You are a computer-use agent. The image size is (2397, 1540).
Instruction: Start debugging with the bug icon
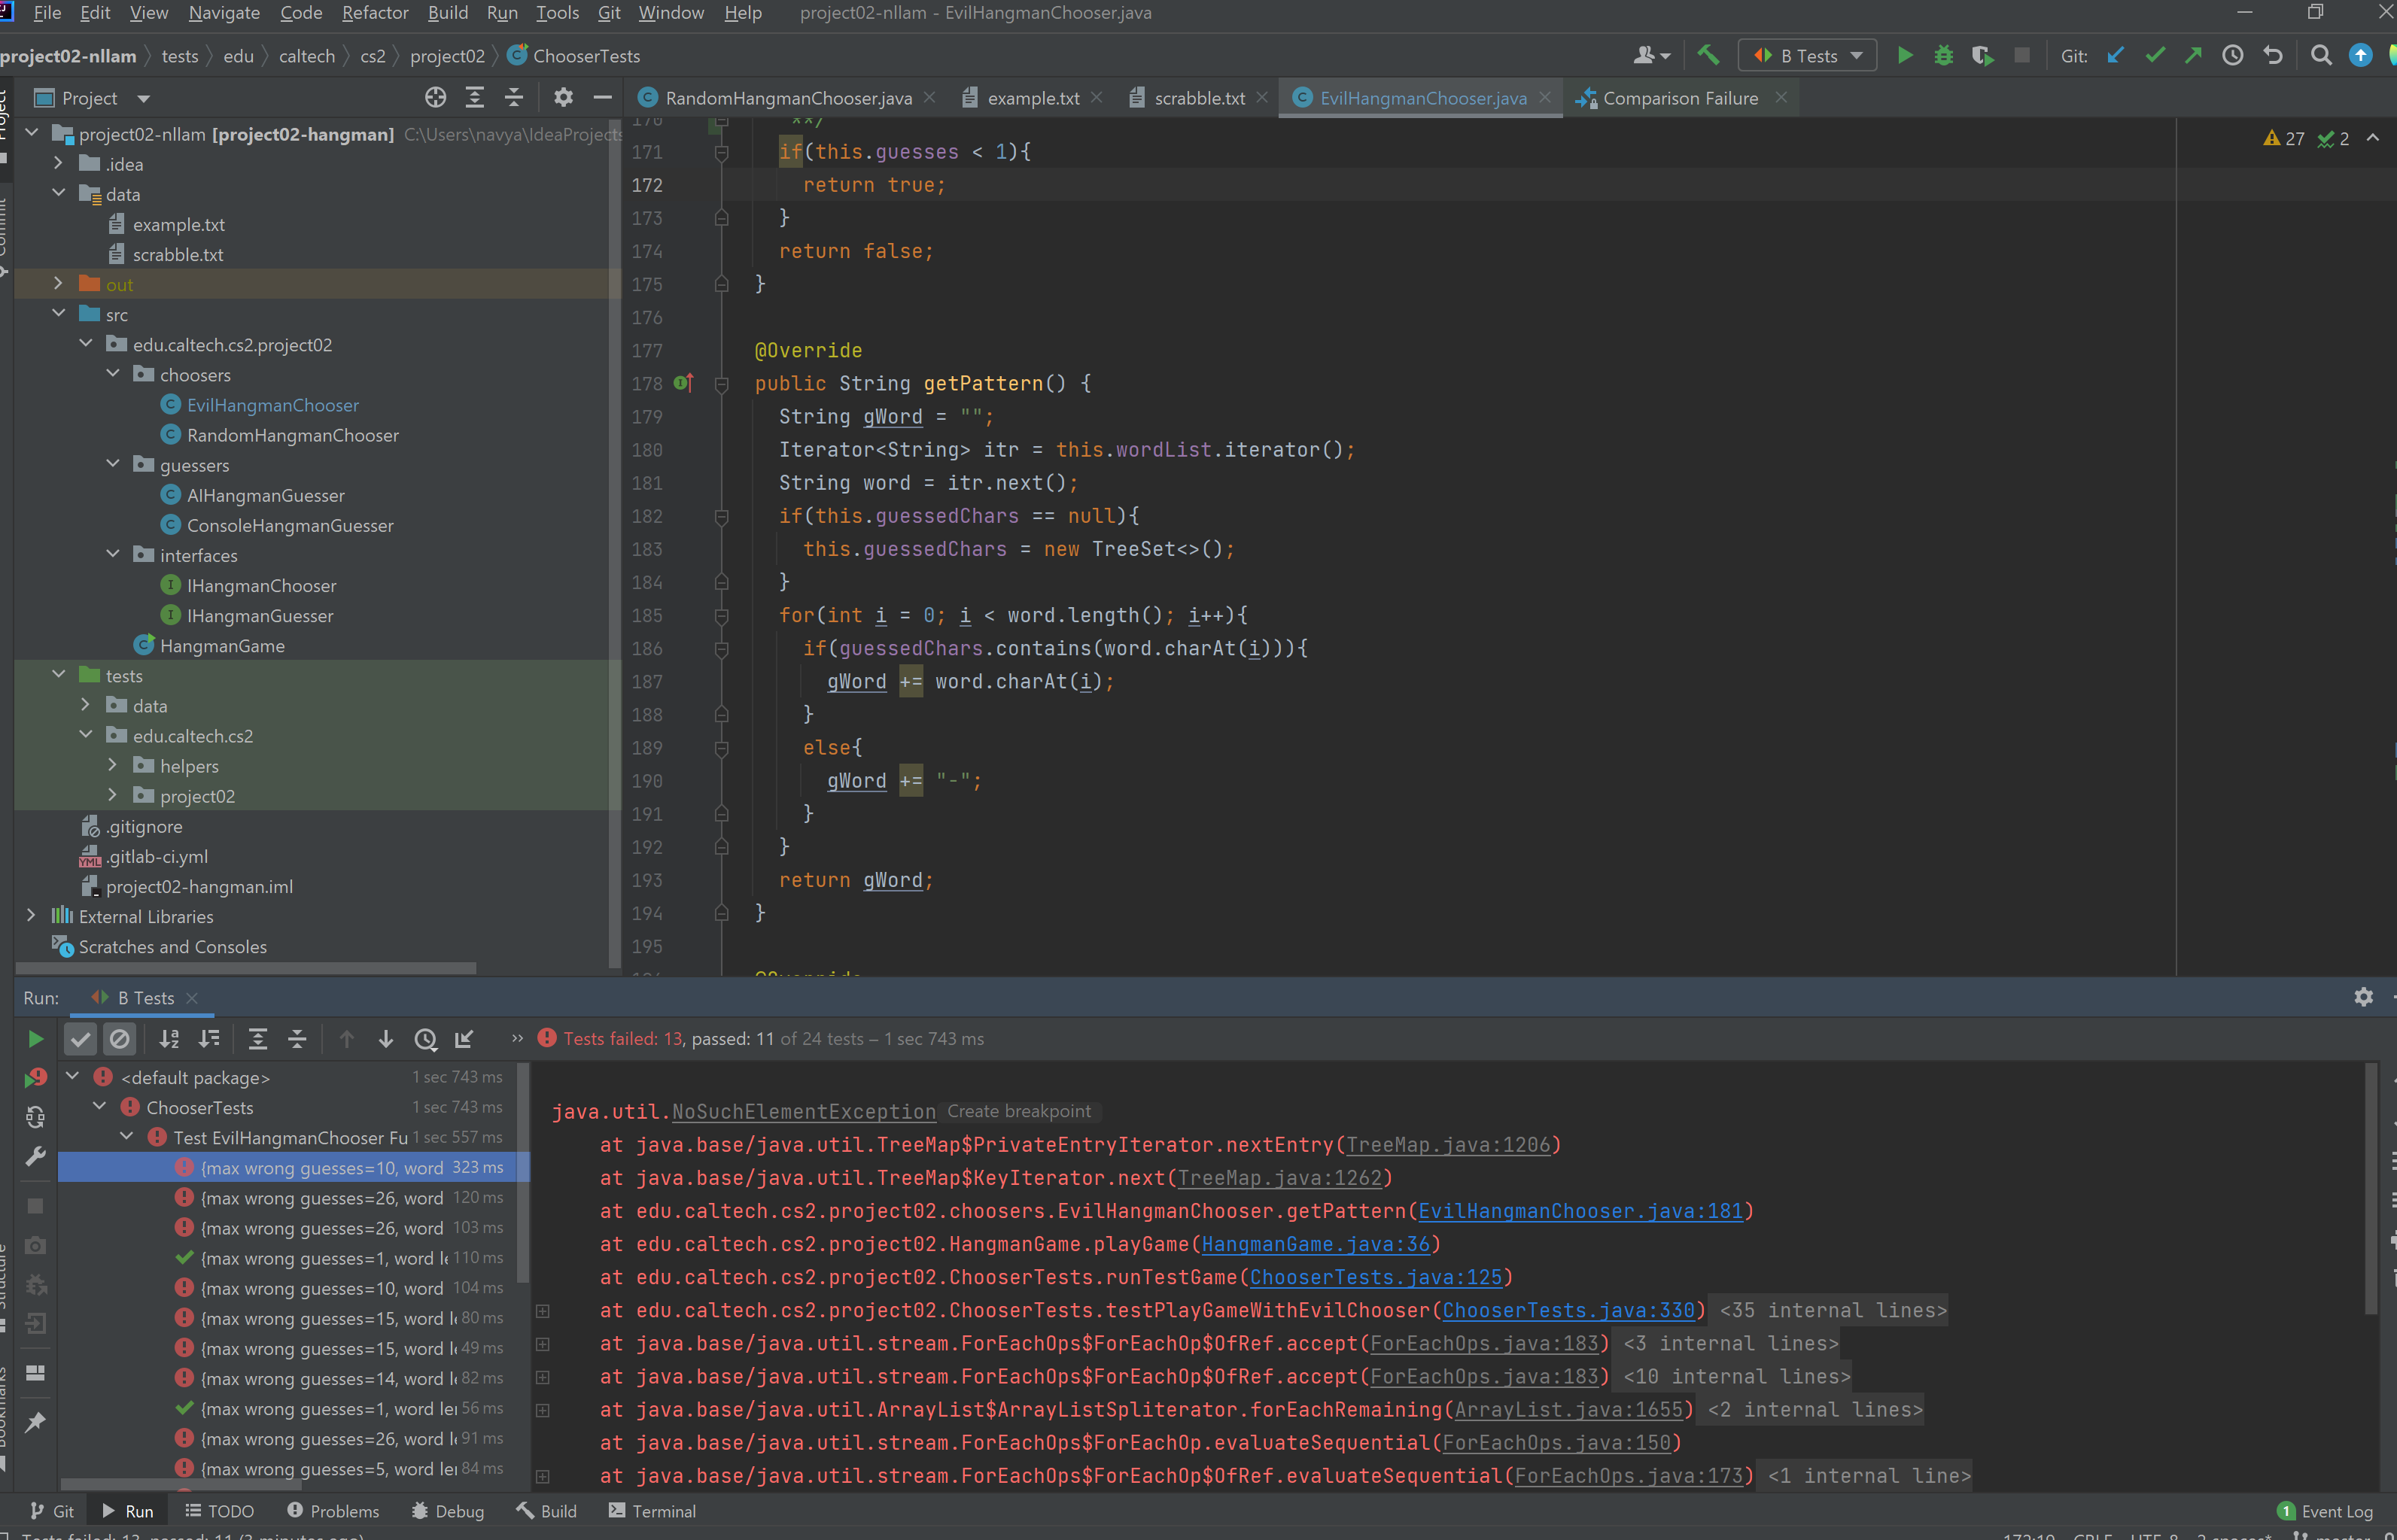click(1942, 56)
